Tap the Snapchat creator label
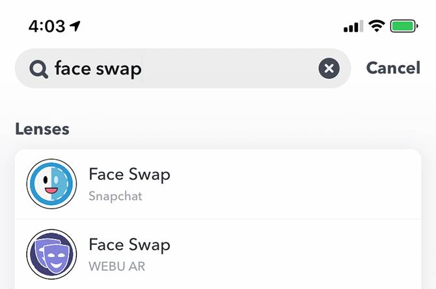436x289 pixels. pos(115,195)
